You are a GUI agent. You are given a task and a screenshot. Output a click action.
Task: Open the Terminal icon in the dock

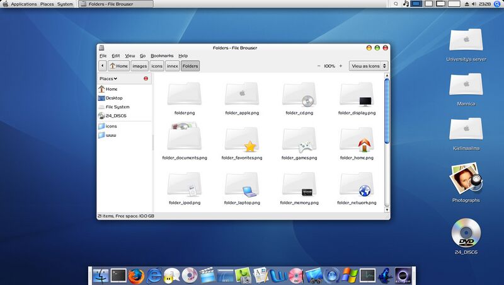click(x=118, y=275)
